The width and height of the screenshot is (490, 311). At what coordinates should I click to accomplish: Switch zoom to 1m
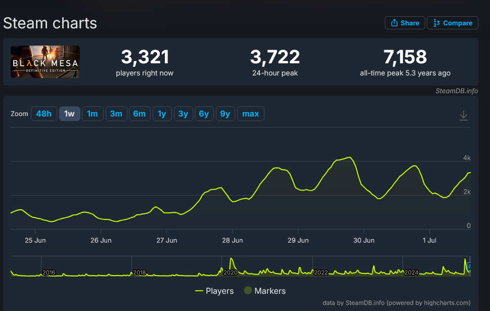pyautogui.click(x=93, y=113)
